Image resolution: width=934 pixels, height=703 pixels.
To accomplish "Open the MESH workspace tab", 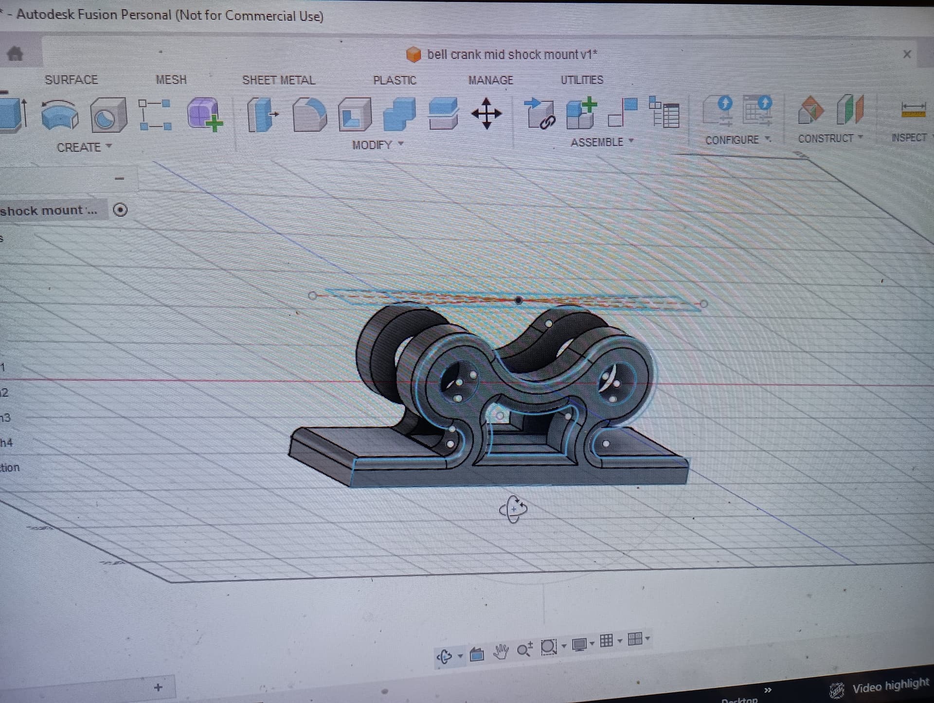I will [x=171, y=80].
